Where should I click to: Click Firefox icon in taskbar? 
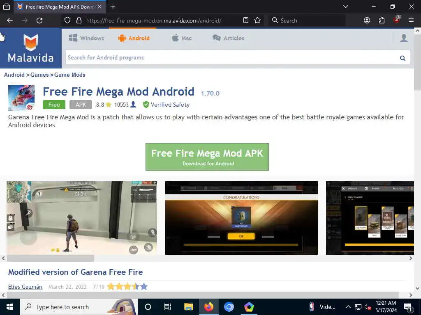tap(208, 307)
